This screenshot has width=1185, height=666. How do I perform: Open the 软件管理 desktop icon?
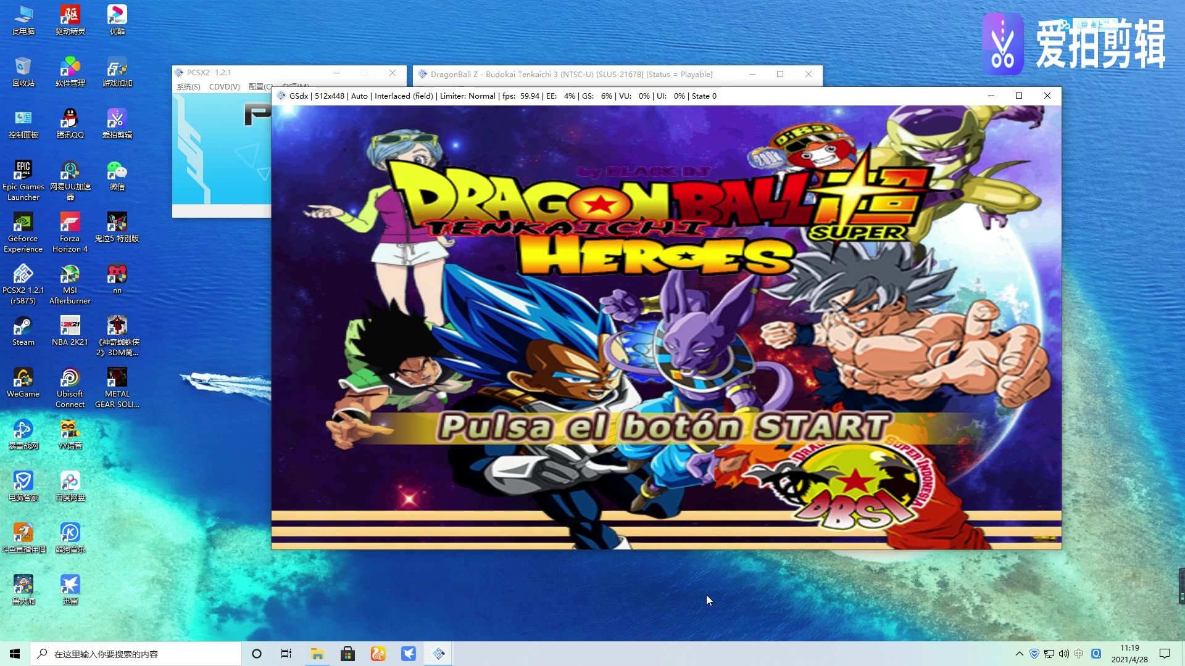[70, 72]
